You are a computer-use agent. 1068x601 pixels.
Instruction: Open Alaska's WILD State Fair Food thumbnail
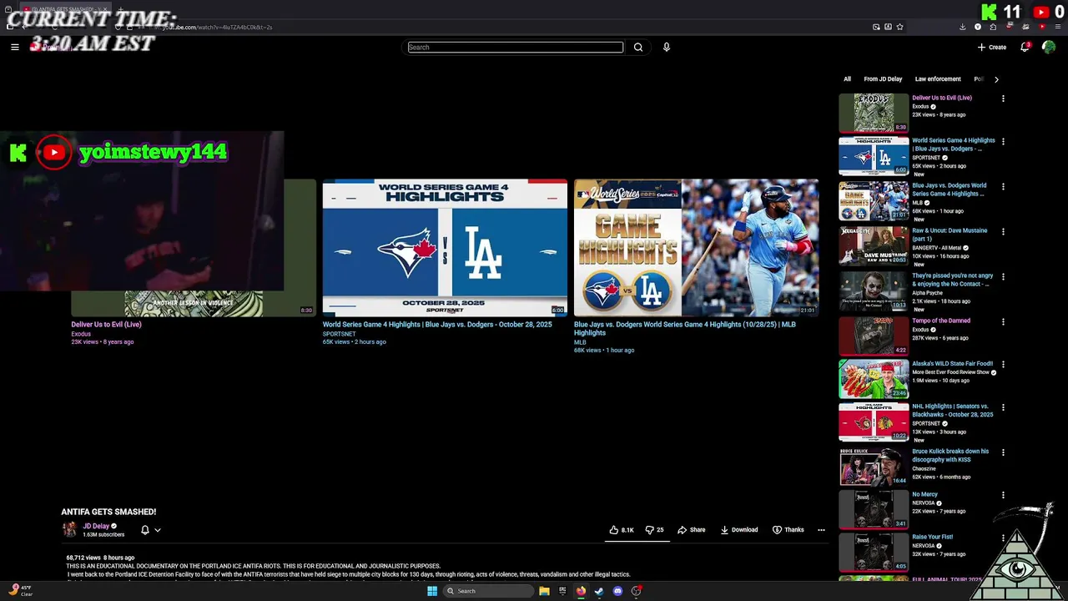[x=874, y=379]
